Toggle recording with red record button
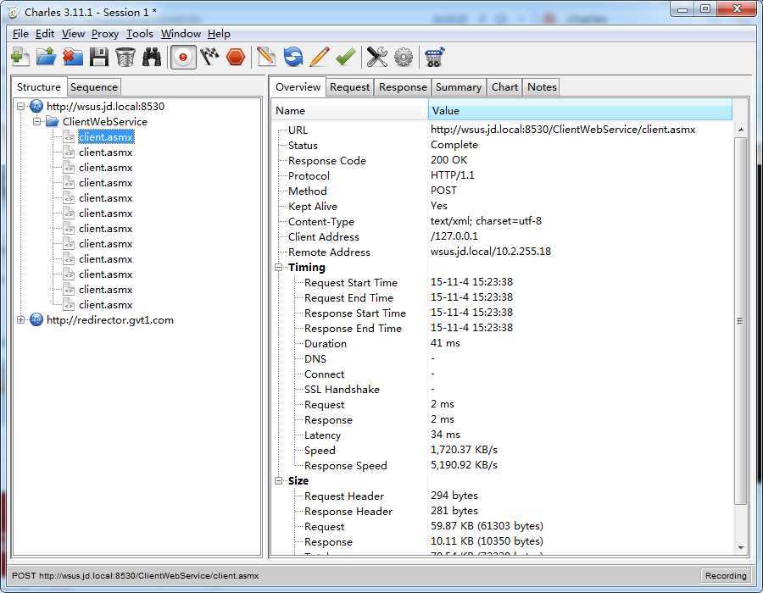Screen dimensions: 763x593 (x=183, y=58)
